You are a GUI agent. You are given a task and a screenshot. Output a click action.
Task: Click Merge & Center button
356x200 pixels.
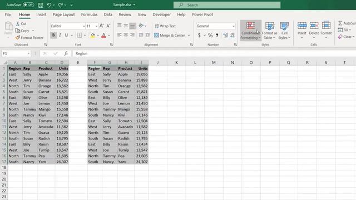pos(169,36)
